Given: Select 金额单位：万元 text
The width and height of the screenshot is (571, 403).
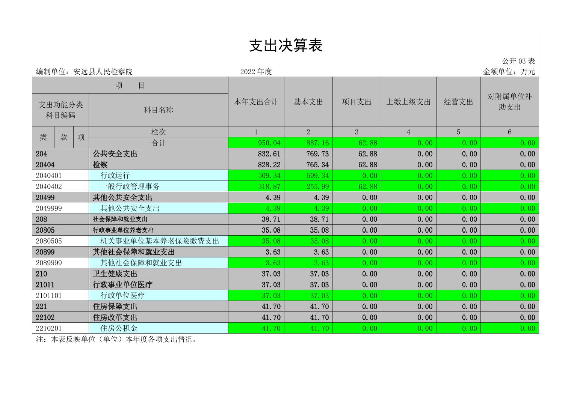Looking at the screenshot, I should pos(509,72).
